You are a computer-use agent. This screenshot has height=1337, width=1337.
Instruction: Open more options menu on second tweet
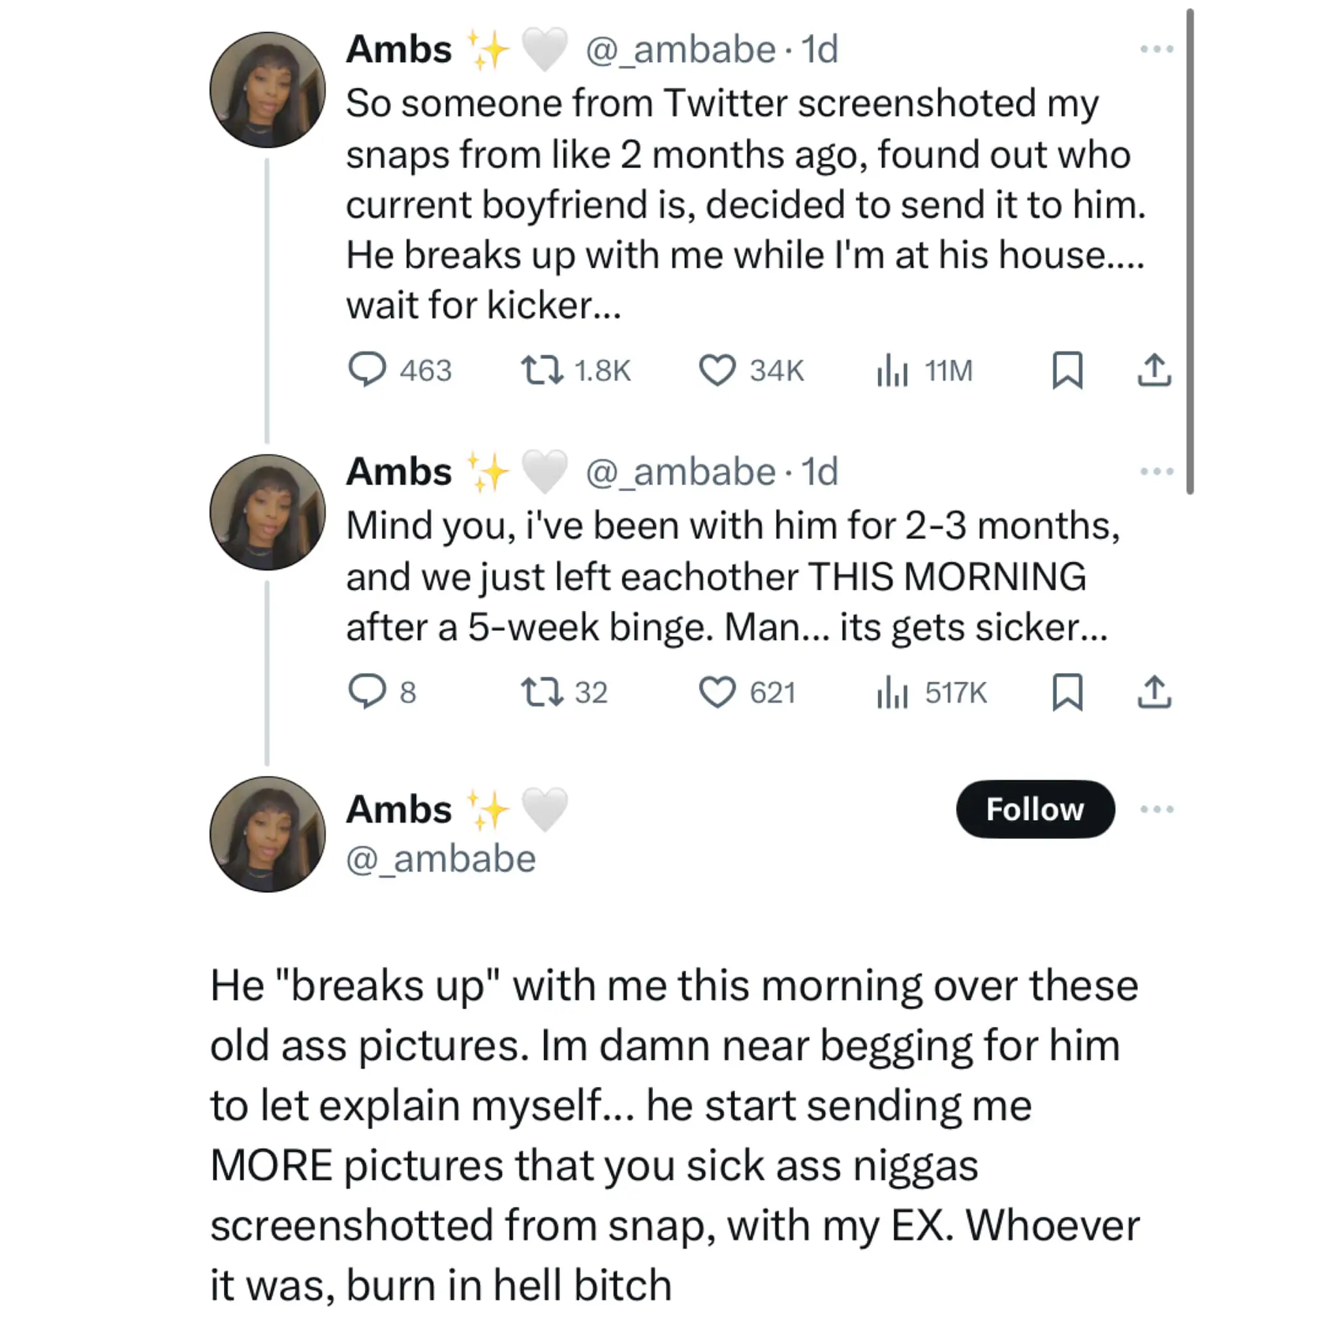click(x=1156, y=471)
